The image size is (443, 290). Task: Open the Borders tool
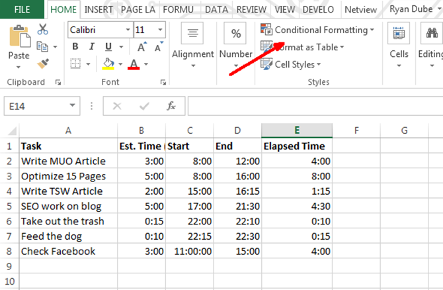pyautogui.click(x=75, y=64)
